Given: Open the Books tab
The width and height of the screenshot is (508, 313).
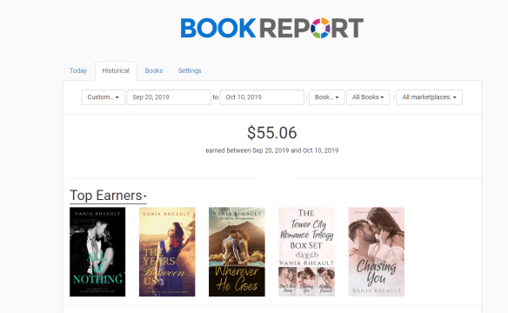Looking at the screenshot, I should pos(154,70).
